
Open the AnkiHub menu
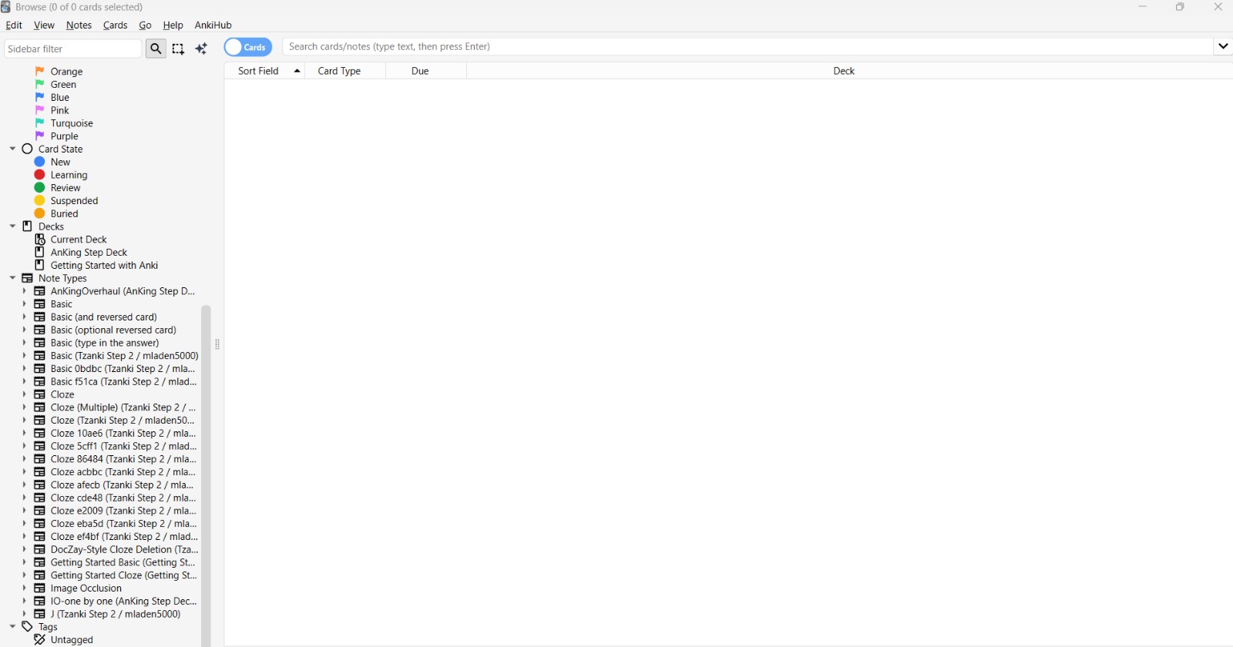tap(213, 25)
